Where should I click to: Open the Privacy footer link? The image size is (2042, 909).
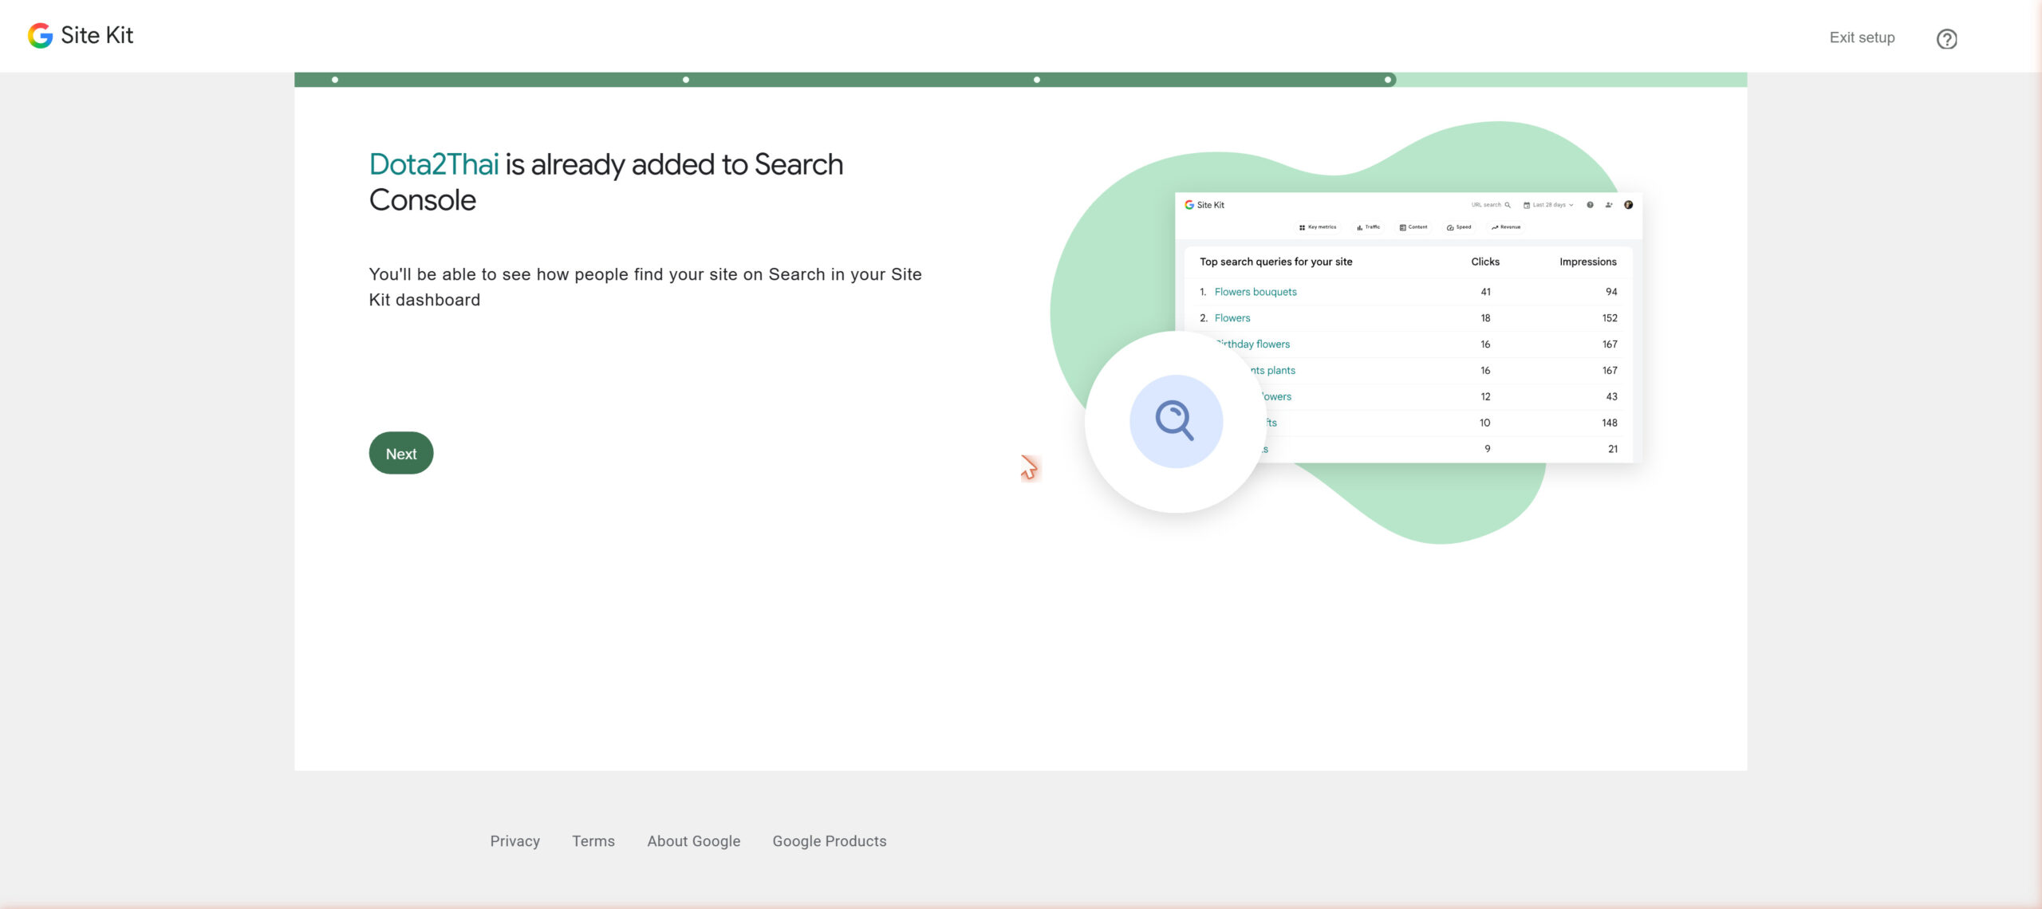(x=514, y=840)
